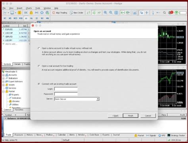Click the auto scroll chart icon
The height and width of the screenshot is (143, 188).
tap(123, 13)
